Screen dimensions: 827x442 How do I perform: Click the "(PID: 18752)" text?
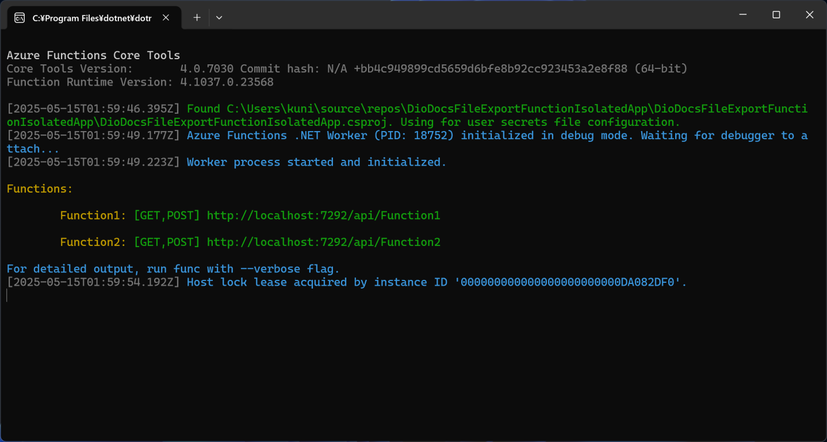click(x=413, y=135)
